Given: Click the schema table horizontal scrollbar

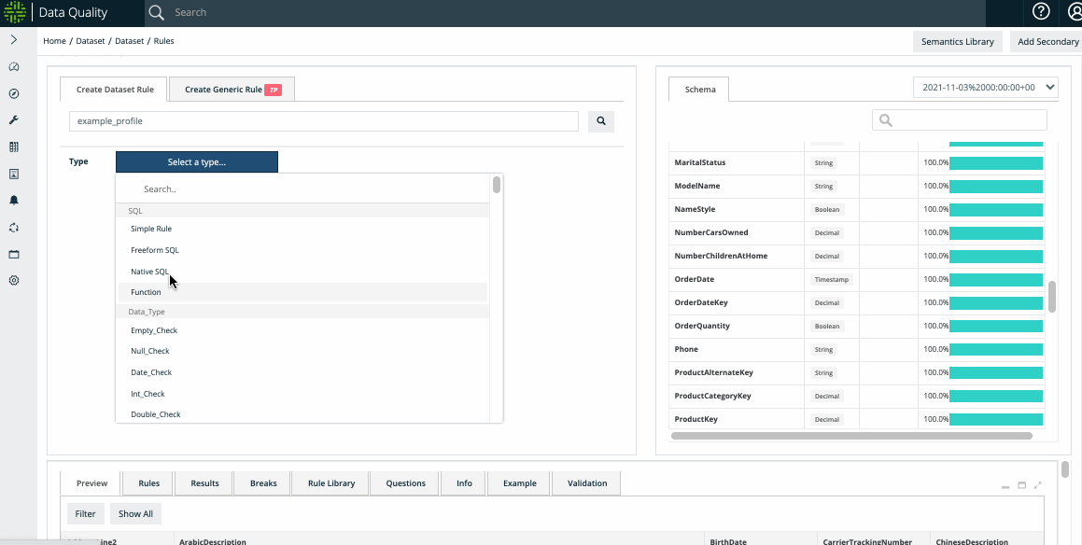Looking at the screenshot, I should click(851, 436).
